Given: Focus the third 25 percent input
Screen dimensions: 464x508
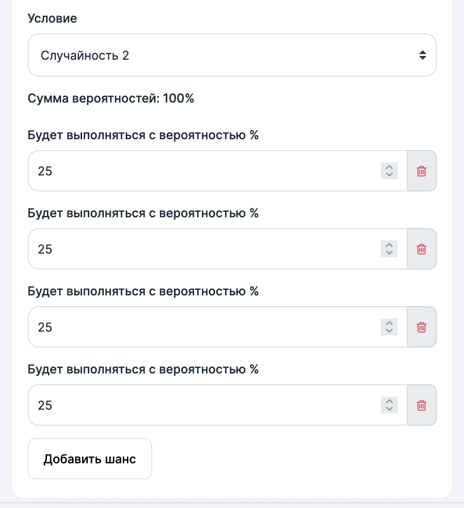Looking at the screenshot, I should tap(188, 327).
